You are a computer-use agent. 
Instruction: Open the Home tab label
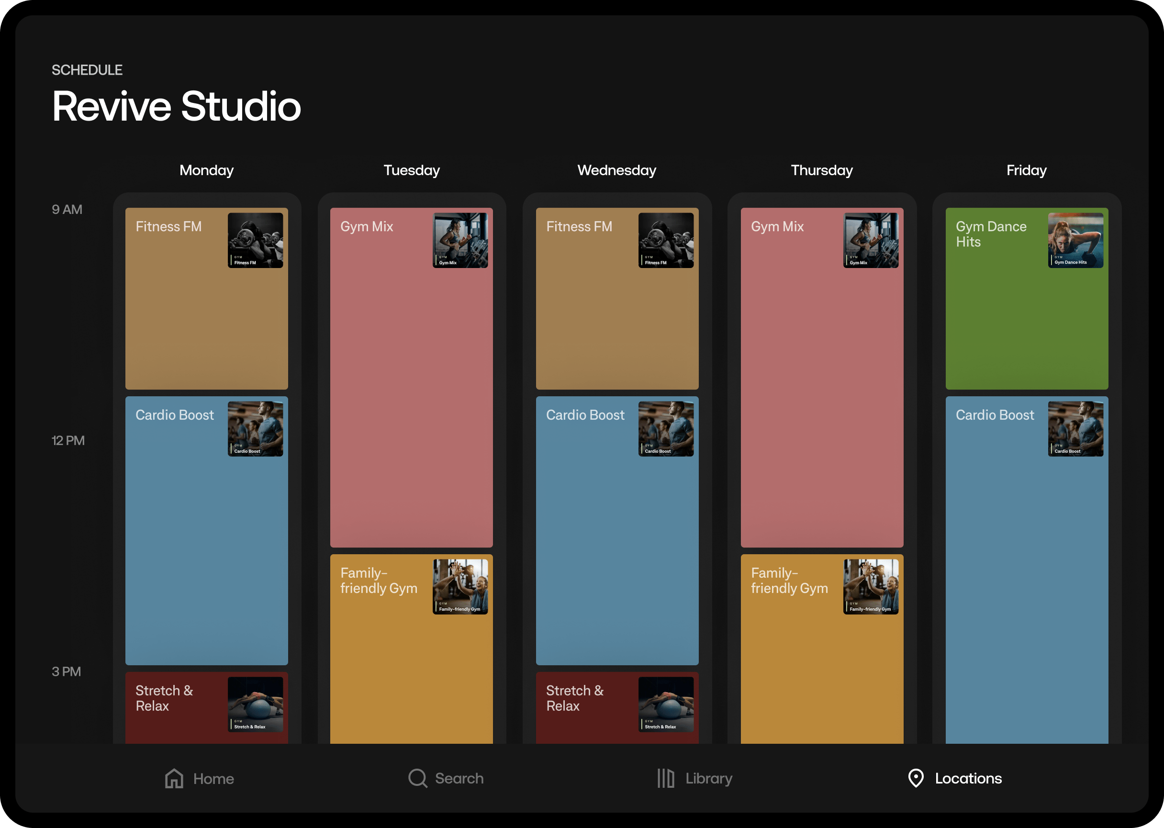[x=213, y=779]
